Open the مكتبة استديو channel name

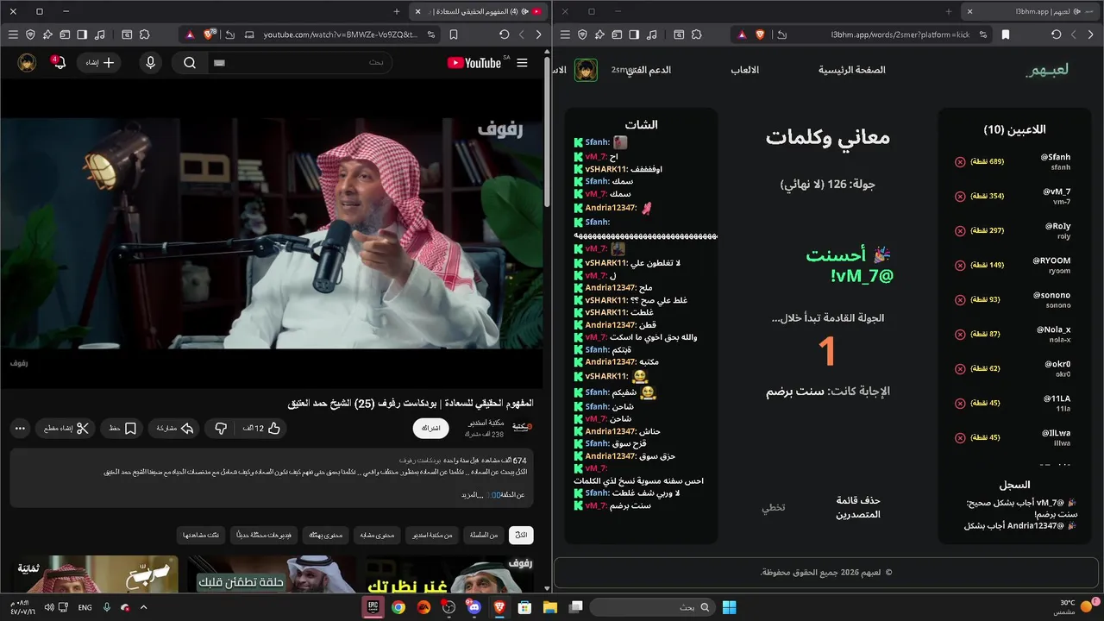(485, 423)
